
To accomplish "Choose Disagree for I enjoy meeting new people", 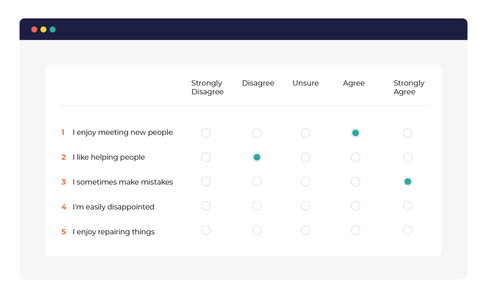I will tap(257, 133).
